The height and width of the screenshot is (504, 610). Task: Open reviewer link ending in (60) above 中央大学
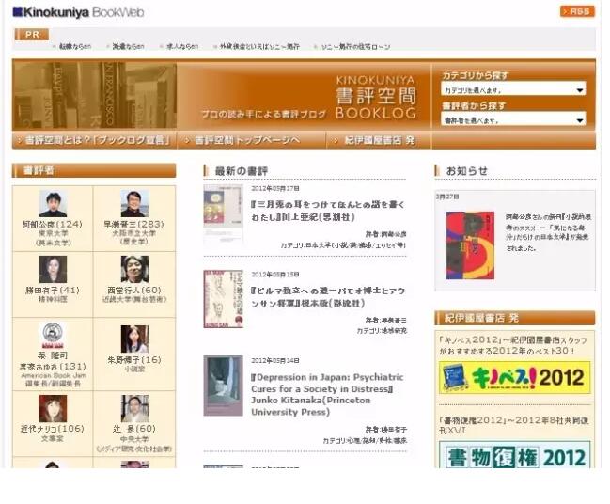134,429
